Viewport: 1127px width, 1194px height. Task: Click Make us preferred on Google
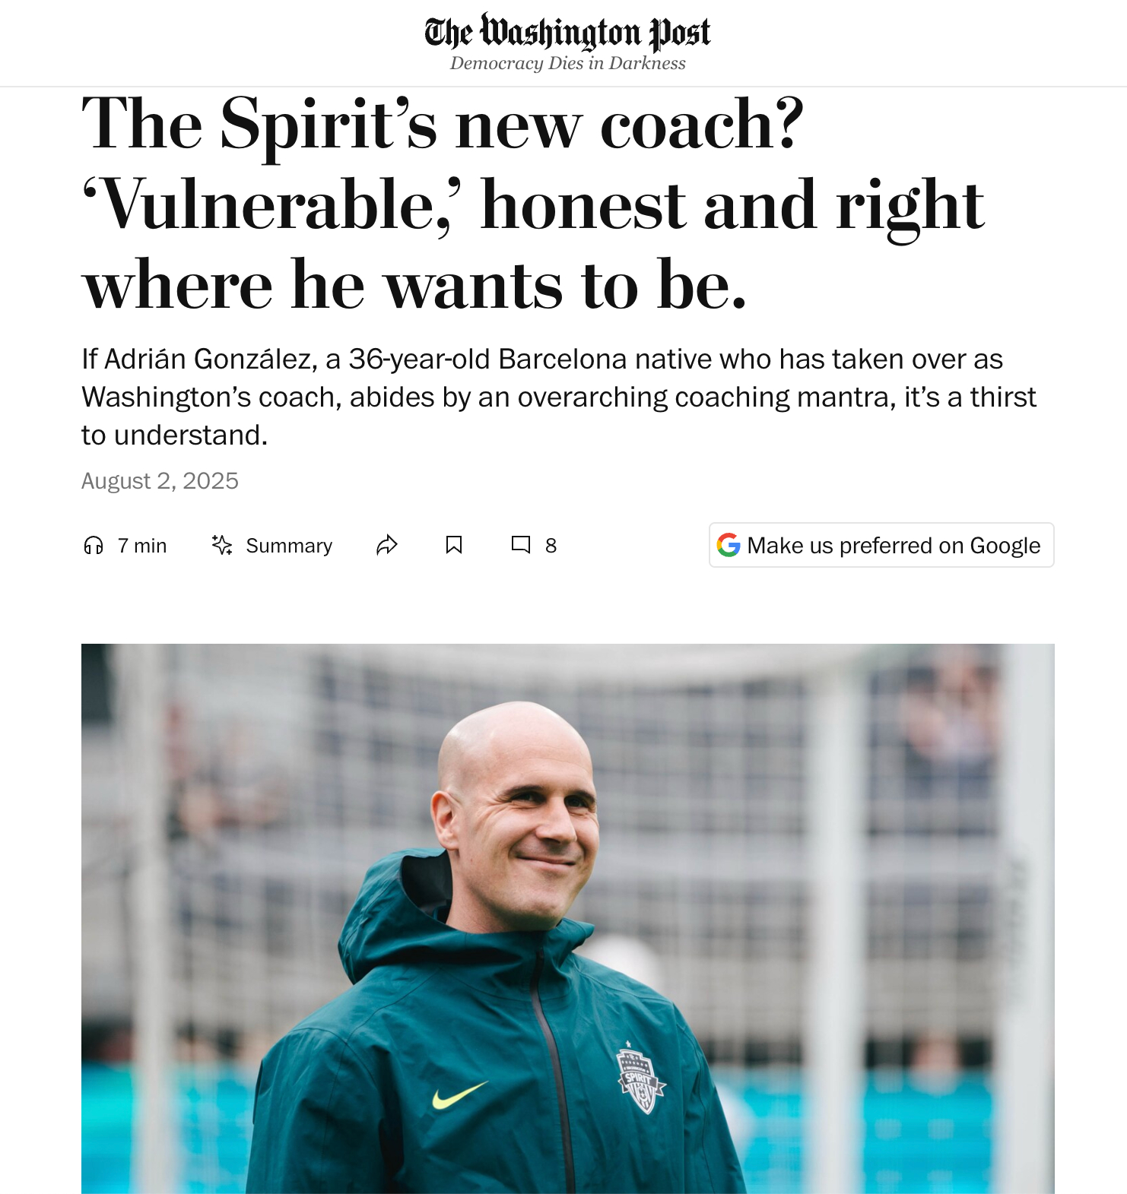(x=881, y=545)
